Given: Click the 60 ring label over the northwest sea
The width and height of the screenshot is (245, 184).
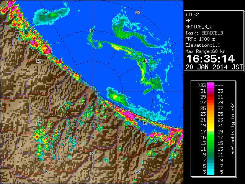Looking at the screenshot, I should tap(46, 13).
